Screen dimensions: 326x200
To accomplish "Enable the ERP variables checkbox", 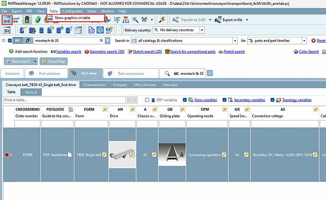I will pyautogui.click(x=147, y=100).
